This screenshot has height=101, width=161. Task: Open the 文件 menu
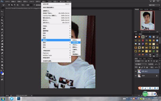point(8,2)
